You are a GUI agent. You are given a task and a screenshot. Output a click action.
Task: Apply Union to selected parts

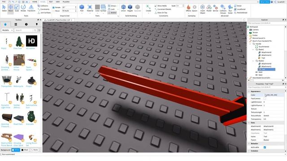[x=123, y=8]
